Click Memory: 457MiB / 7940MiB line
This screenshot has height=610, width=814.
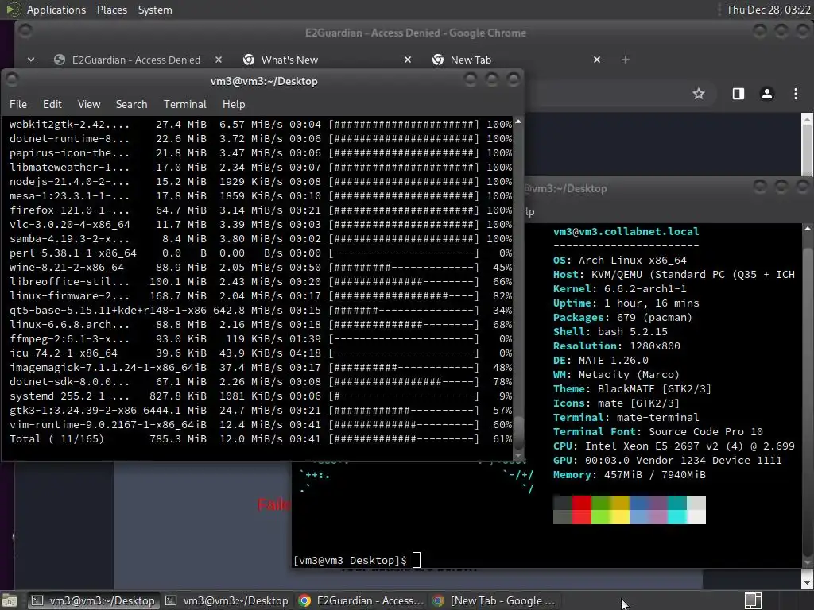point(630,475)
